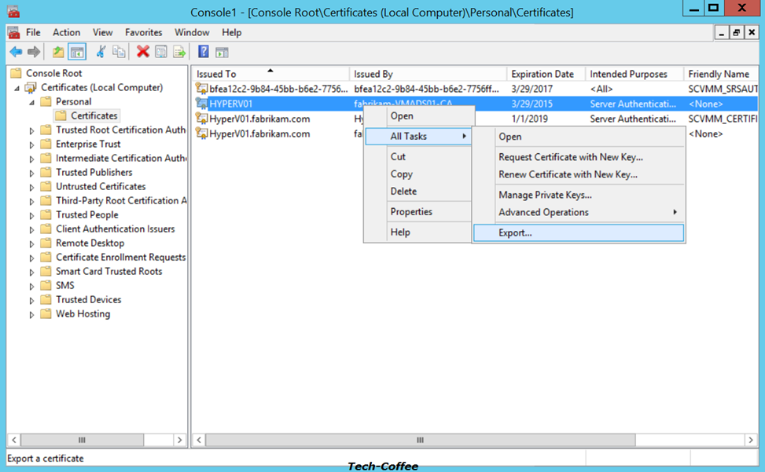
Task: Expand Advanced Operations submenu
Action: click(578, 212)
